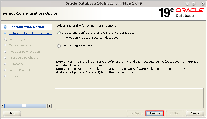
Task: Minimize the installer window
Action: [x=187, y=4]
